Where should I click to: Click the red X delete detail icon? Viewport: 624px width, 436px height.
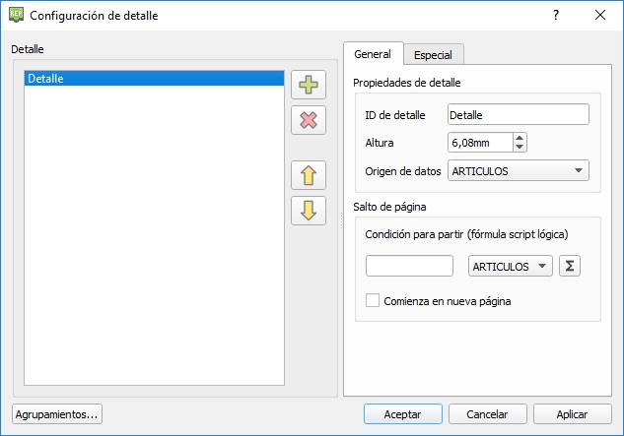click(x=308, y=121)
